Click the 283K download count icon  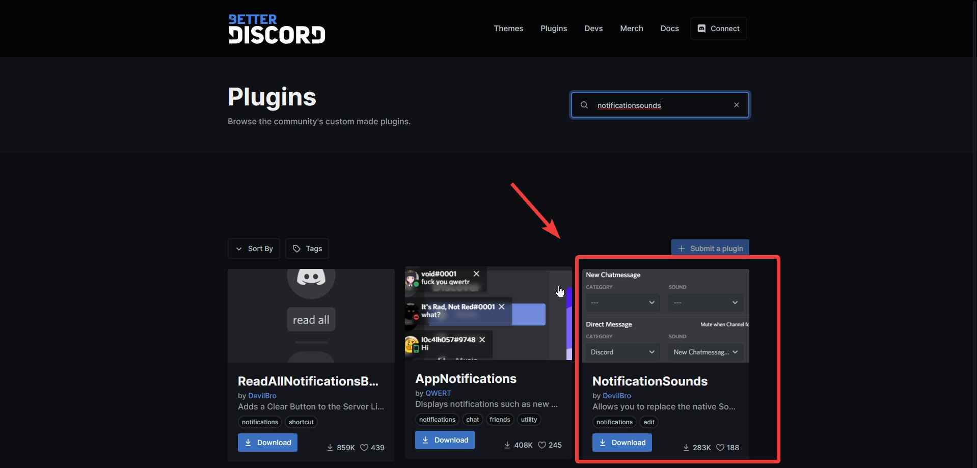[686, 448]
